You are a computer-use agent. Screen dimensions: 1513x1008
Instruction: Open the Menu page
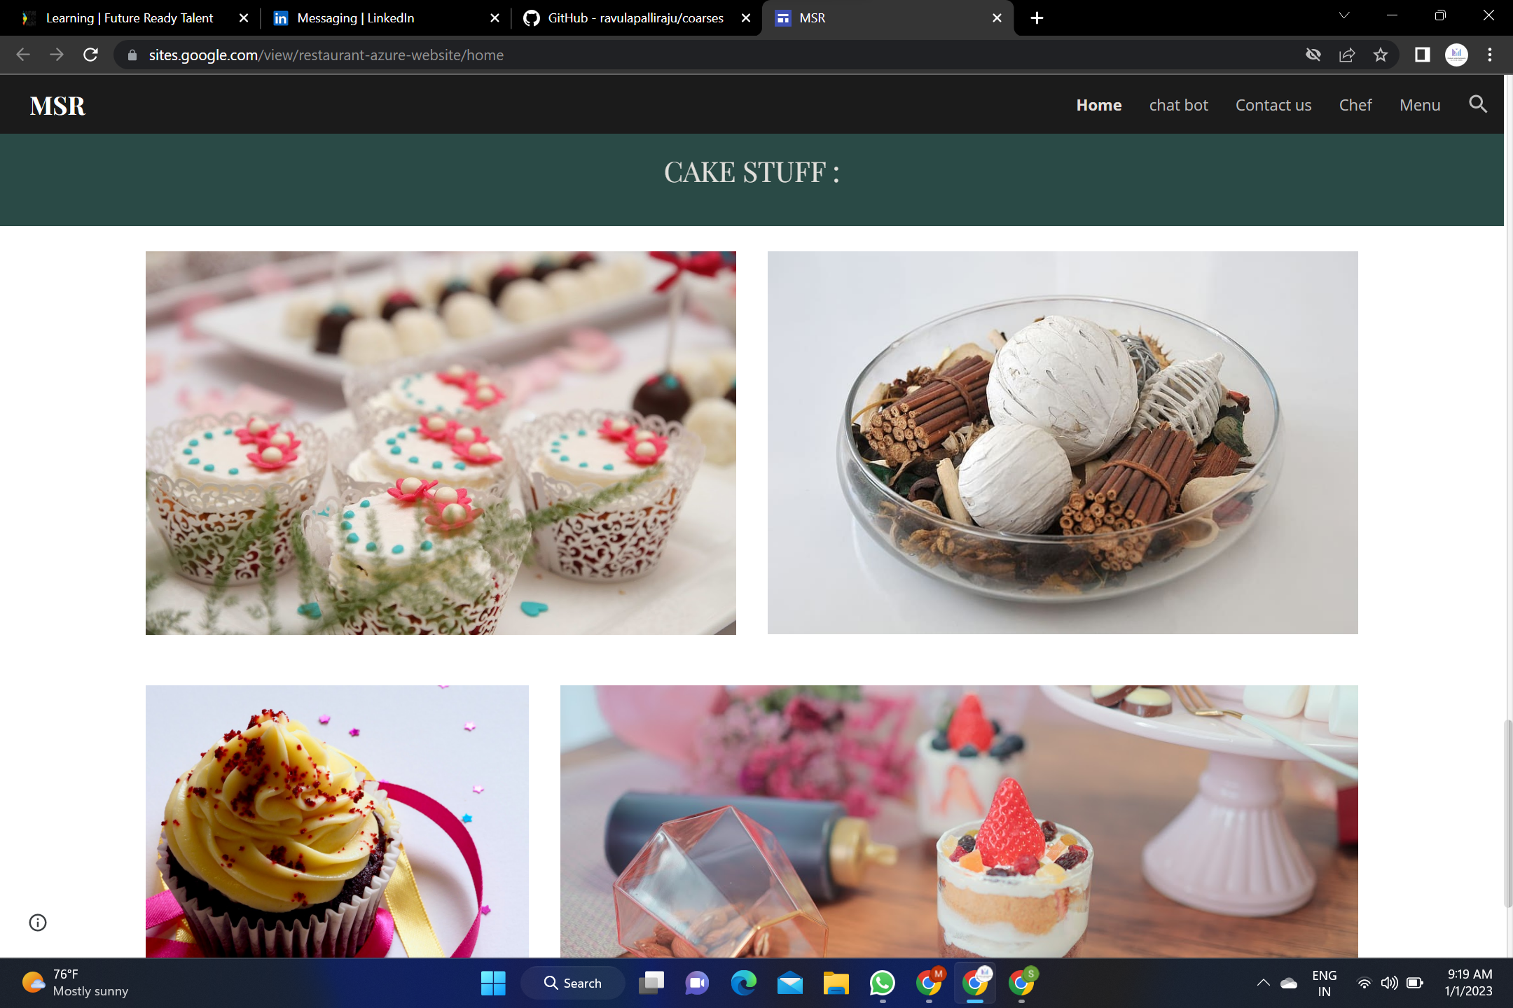pos(1419,105)
